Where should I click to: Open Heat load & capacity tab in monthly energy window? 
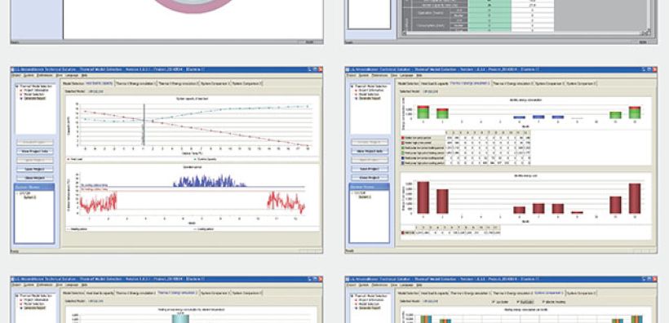click(435, 84)
